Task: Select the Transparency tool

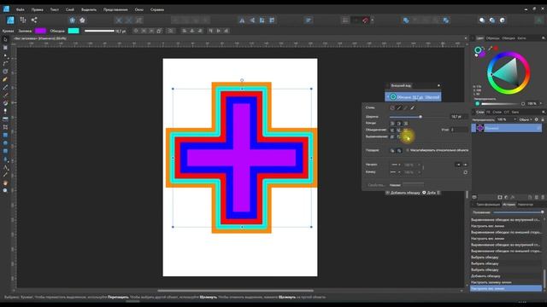Action: pyautogui.click(x=5, y=111)
